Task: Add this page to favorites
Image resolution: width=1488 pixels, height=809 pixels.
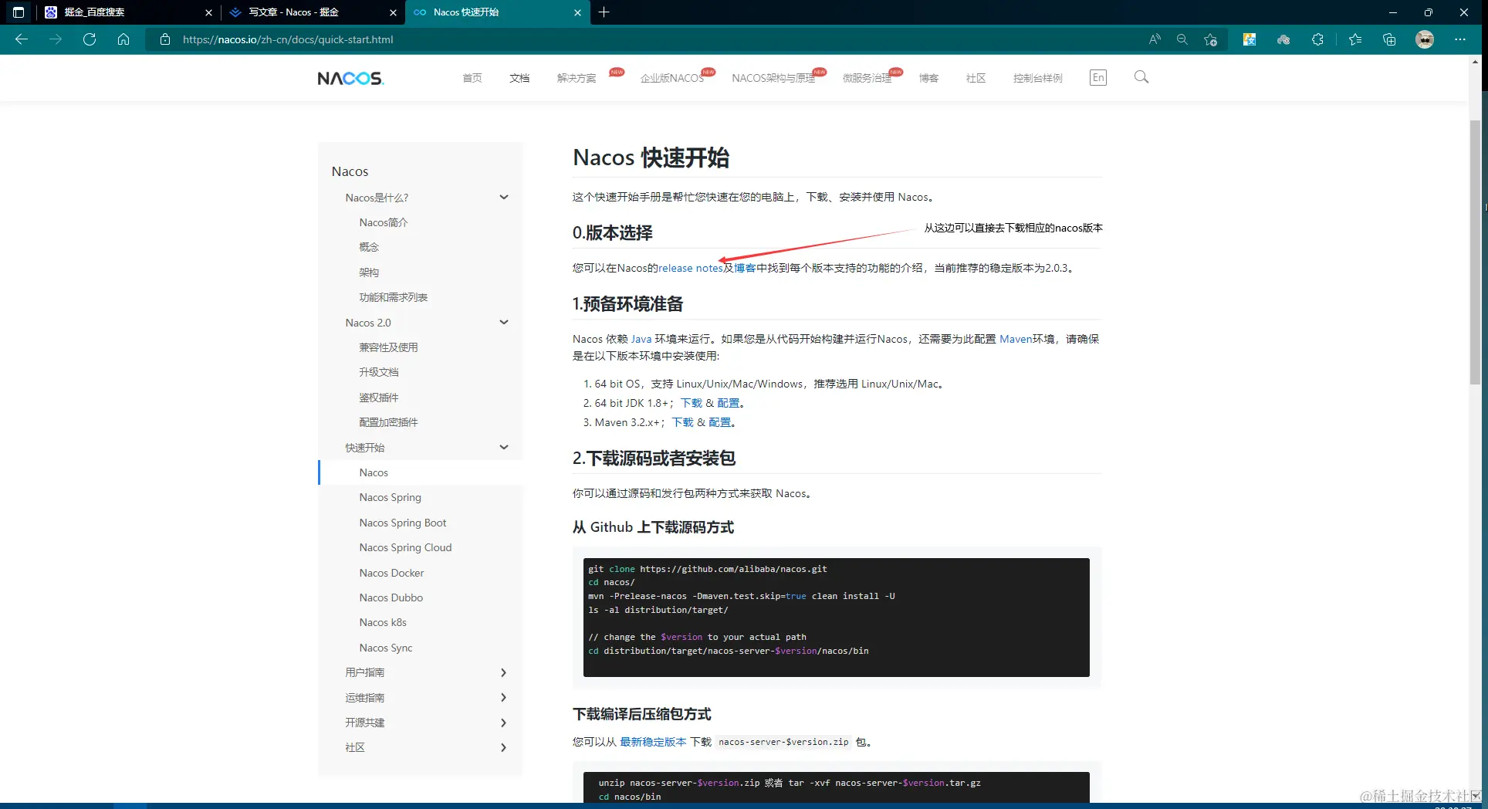Action: [x=1210, y=39]
